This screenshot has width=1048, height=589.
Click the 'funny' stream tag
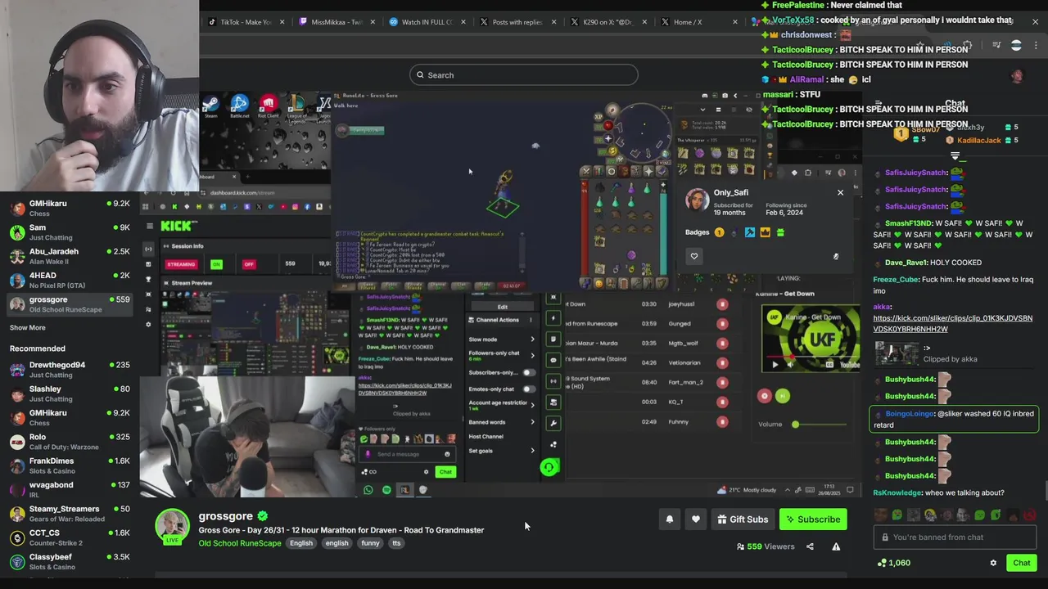coord(370,543)
